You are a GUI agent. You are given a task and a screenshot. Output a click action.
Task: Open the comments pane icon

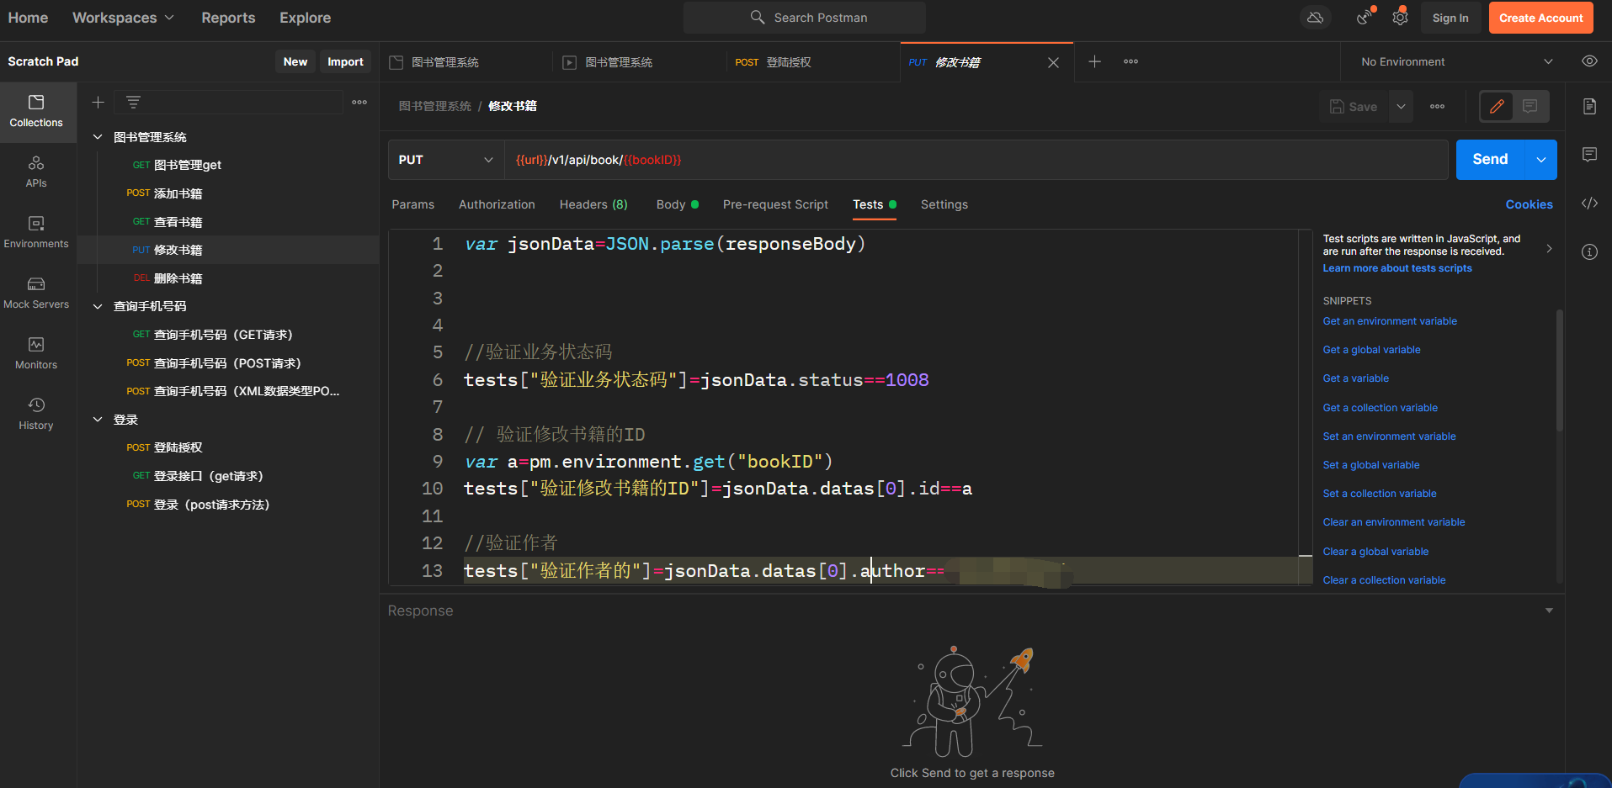1589,155
